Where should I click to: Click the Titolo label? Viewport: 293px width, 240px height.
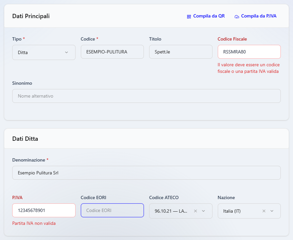(x=155, y=39)
